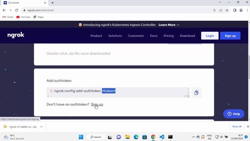Viewport: 250px width, 141px height.
Task: Open File Explorer from the taskbar
Action: click(127, 137)
